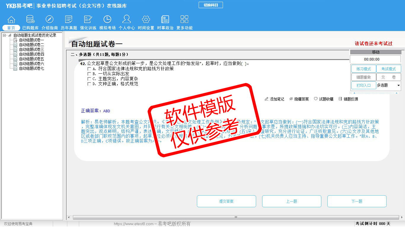Click the 强化训练 pencil icon
Image resolution: width=405 pixels, height=227 pixels.
pyautogui.click(x=88, y=20)
